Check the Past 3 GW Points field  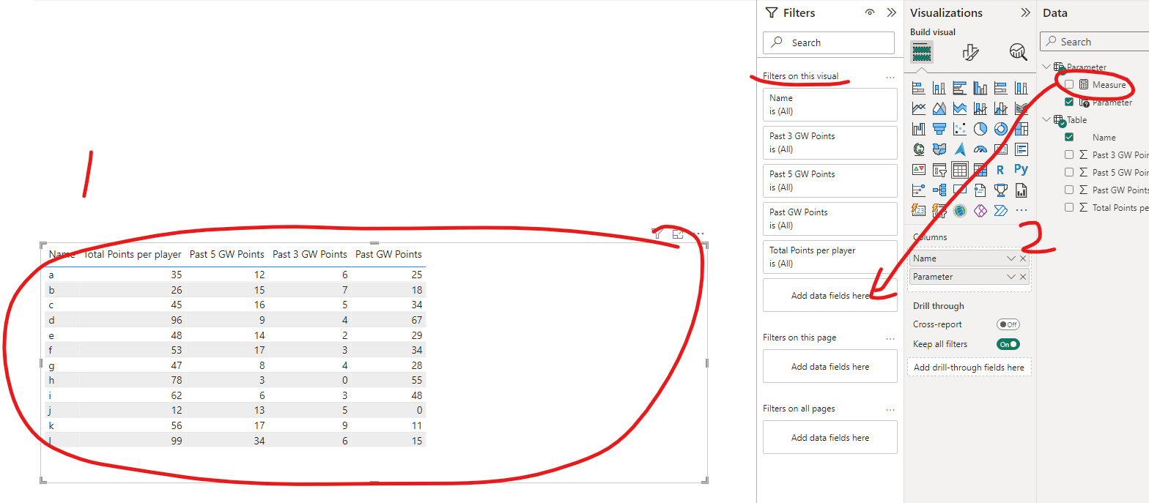[x=1069, y=154]
